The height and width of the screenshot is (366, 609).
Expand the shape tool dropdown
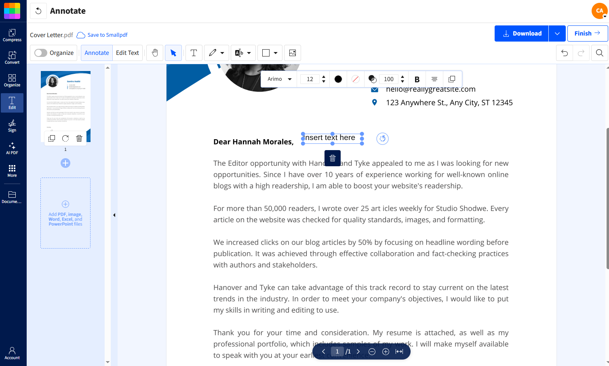pyautogui.click(x=275, y=52)
